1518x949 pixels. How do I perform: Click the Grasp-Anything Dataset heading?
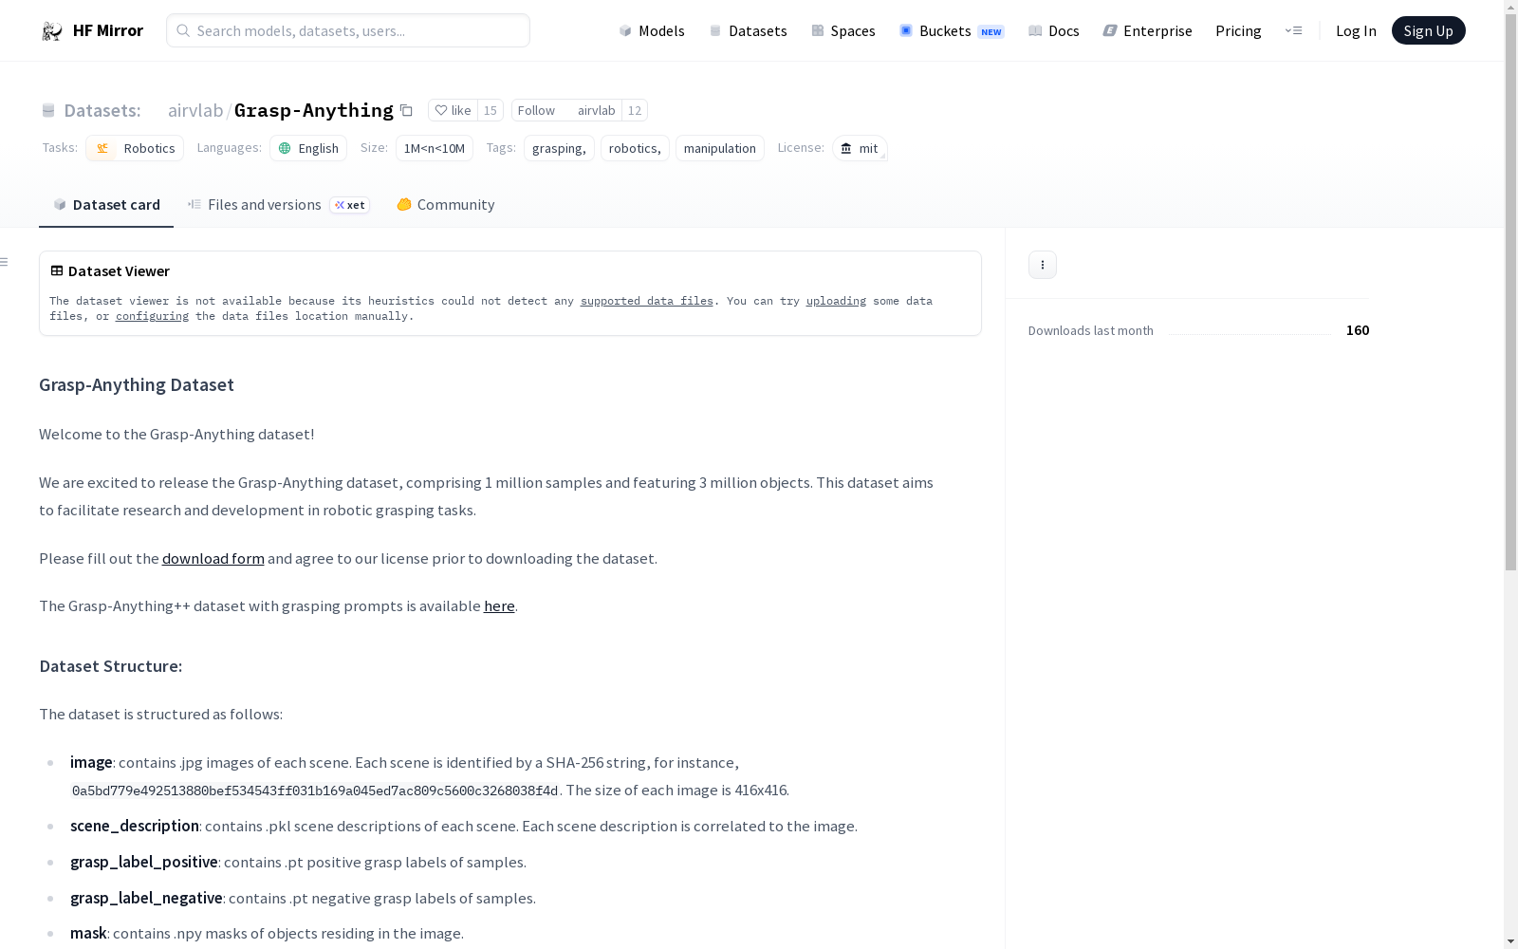coord(137,384)
